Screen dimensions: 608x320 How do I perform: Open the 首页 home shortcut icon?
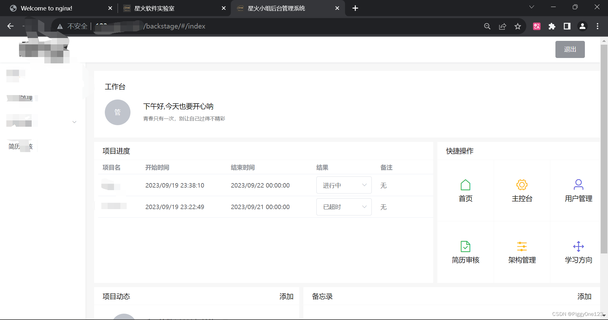pos(465,185)
